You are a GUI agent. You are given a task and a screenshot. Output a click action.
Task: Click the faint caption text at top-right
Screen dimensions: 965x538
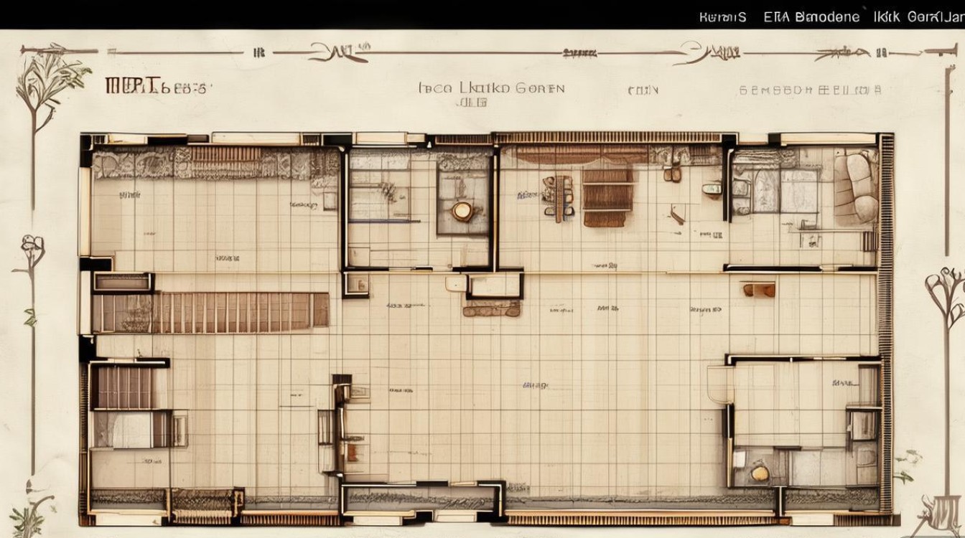point(810,90)
